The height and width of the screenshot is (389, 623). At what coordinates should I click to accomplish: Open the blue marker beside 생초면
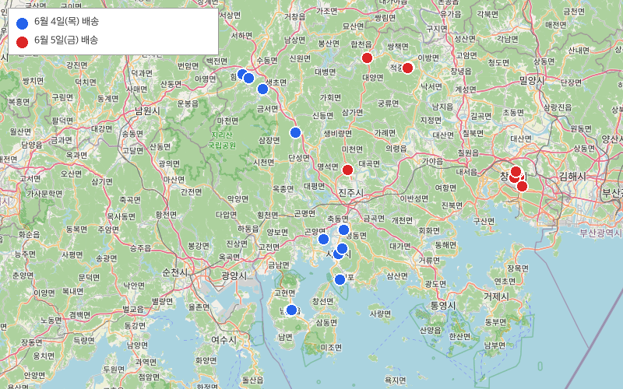coord(262,89)
